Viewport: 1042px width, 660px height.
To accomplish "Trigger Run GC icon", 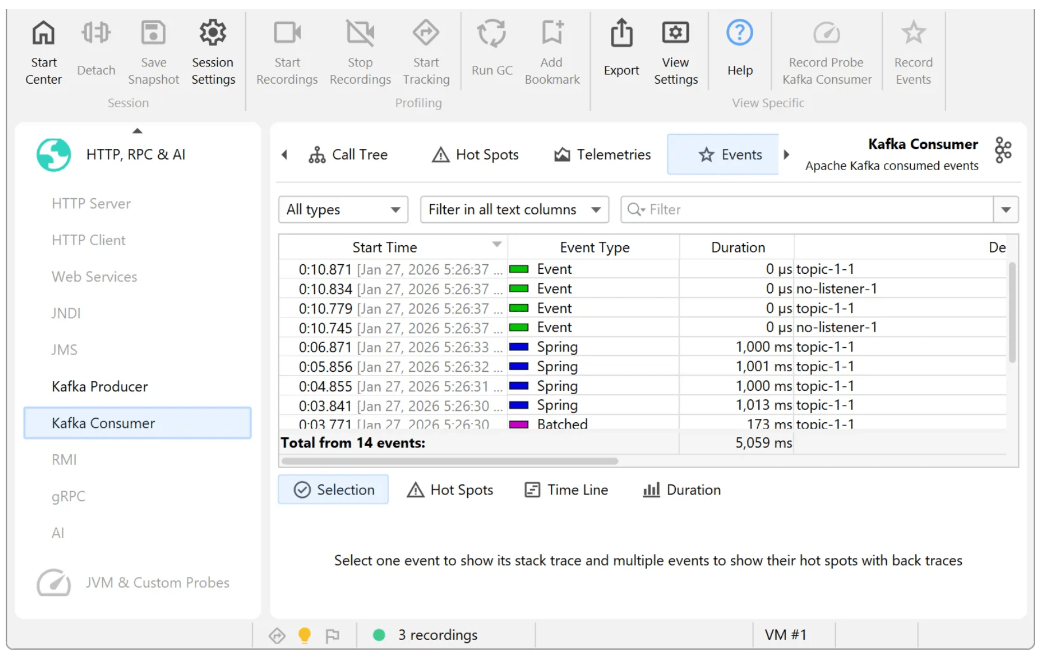I will (492, 33).
